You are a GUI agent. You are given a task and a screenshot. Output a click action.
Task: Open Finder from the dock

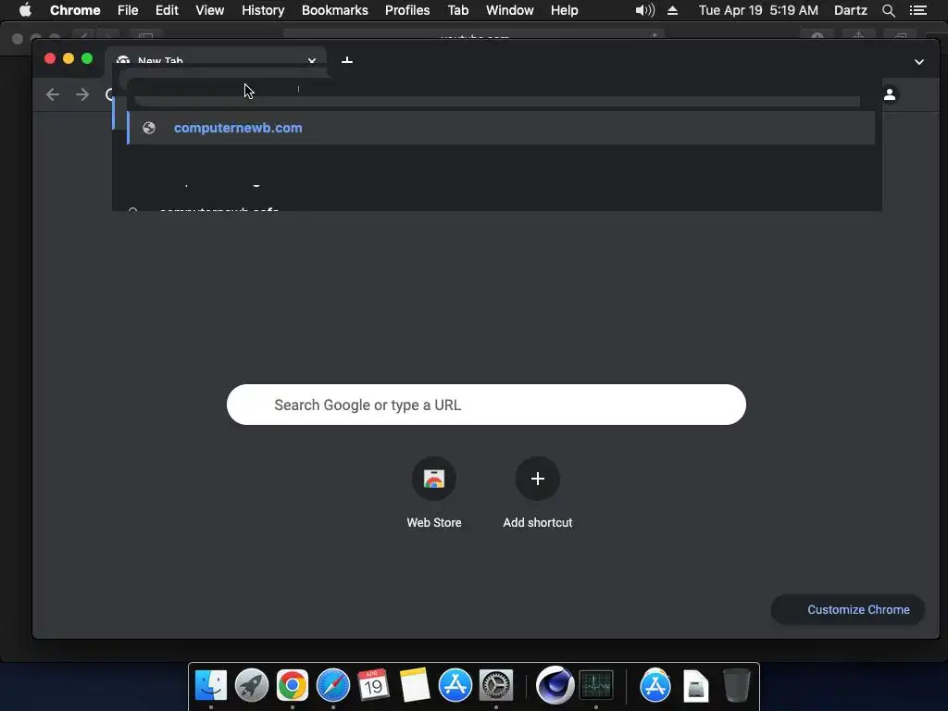click(211, 686)
